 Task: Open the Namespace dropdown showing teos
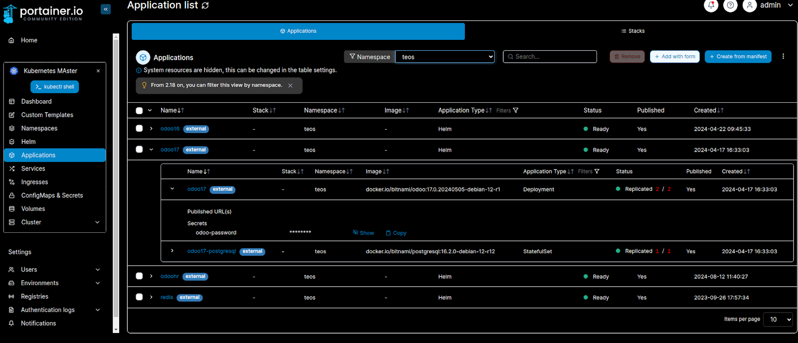coord(445,57)
